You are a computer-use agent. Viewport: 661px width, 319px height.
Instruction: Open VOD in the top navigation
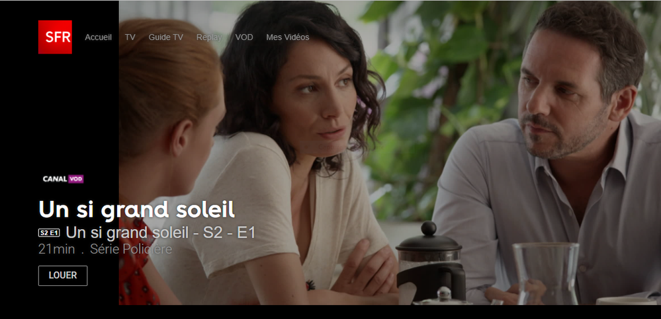coord(244,38)
